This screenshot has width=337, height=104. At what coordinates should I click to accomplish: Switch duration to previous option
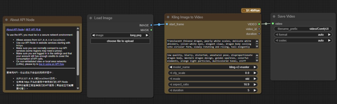pyautogui.click(x=171, y=90)
